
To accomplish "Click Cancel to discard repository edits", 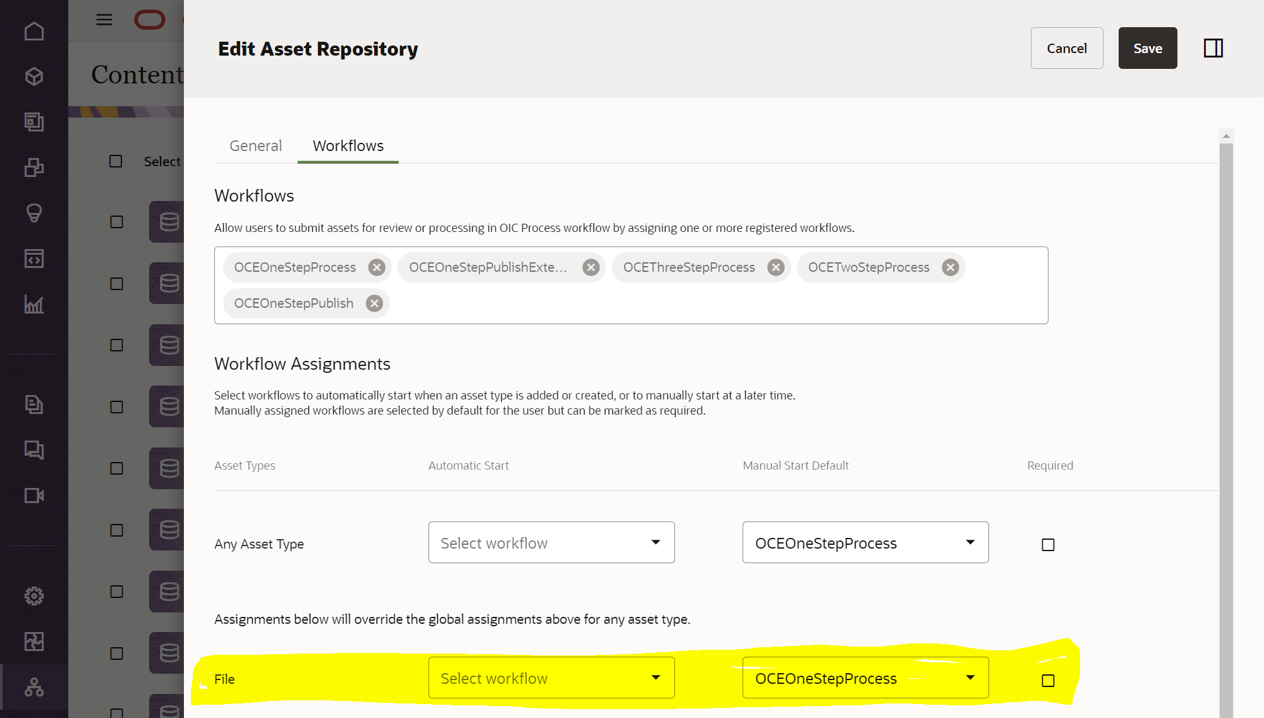I will [x=1067, y=48].
